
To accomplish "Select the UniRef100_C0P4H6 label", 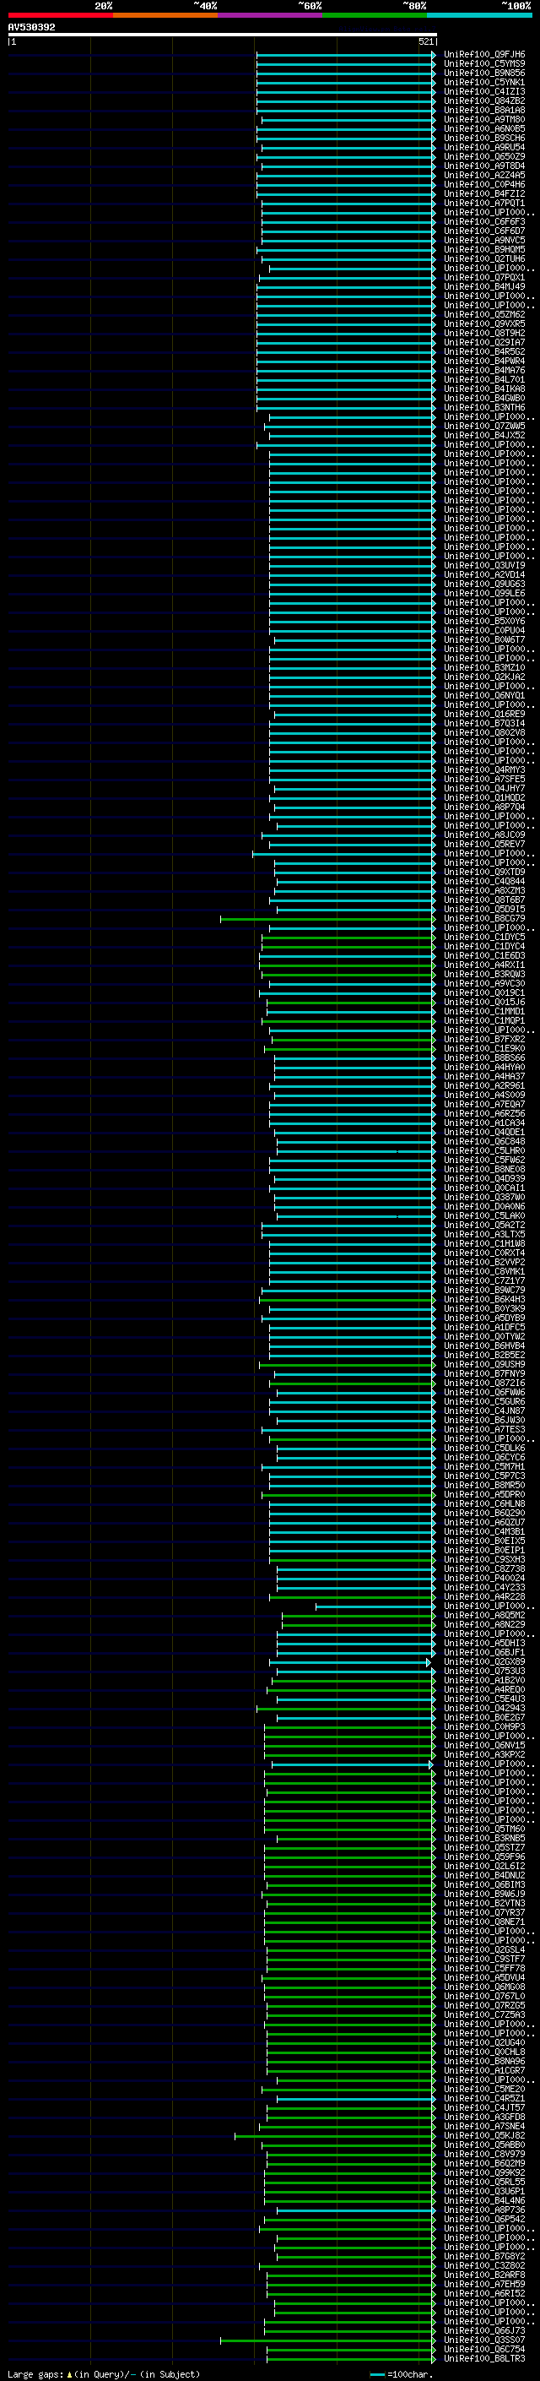I will [483, 184].
